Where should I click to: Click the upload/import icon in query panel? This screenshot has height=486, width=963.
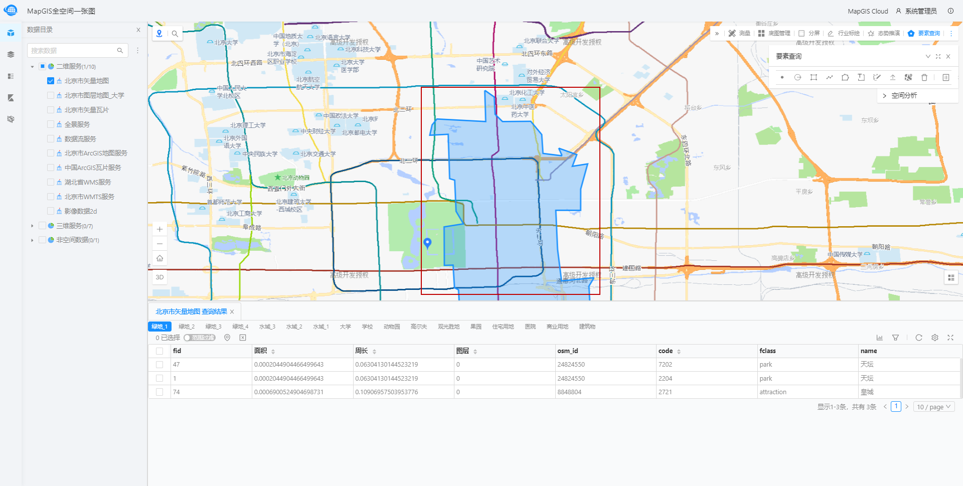point(893,77)
